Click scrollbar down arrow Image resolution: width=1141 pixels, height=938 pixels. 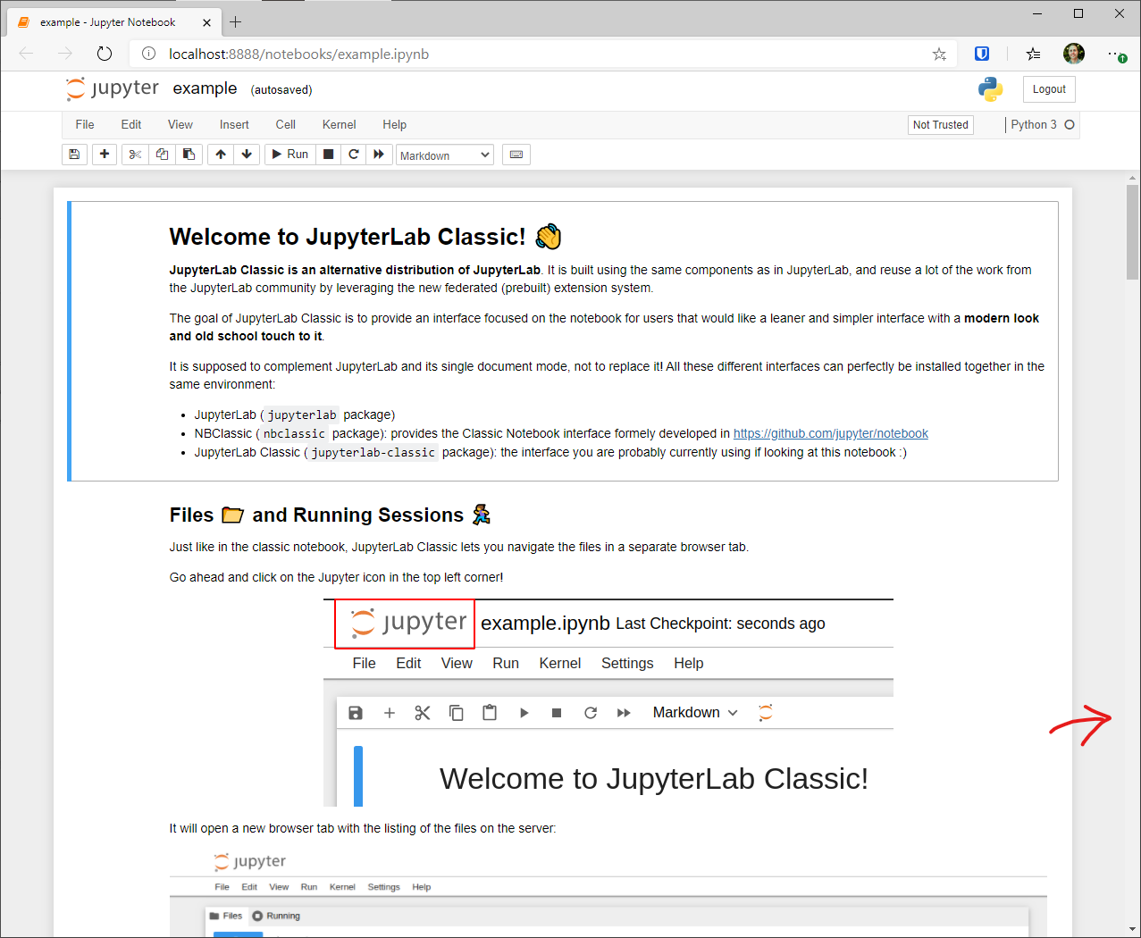[1133, 929]
